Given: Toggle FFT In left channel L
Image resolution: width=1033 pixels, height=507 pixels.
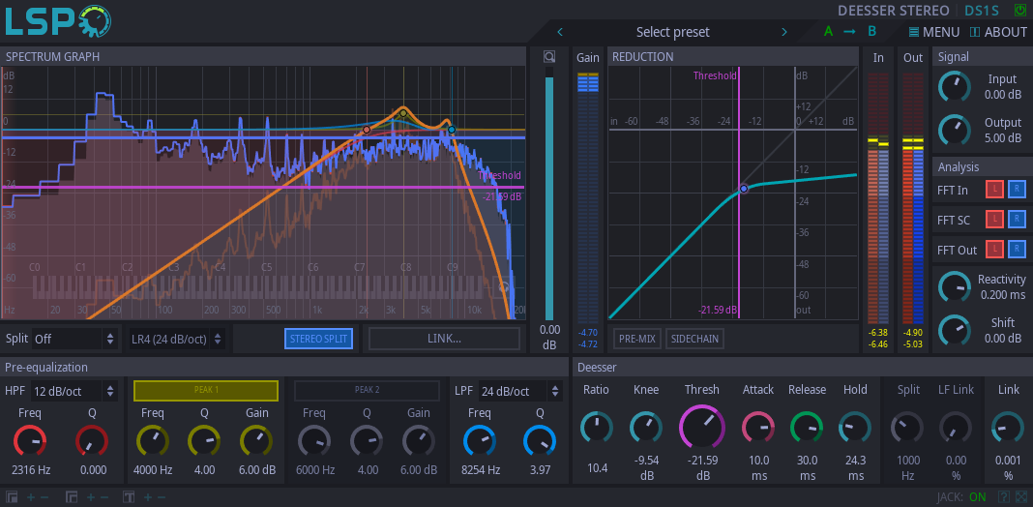Looking at the screenshot, I should click(x=994, y=190).
